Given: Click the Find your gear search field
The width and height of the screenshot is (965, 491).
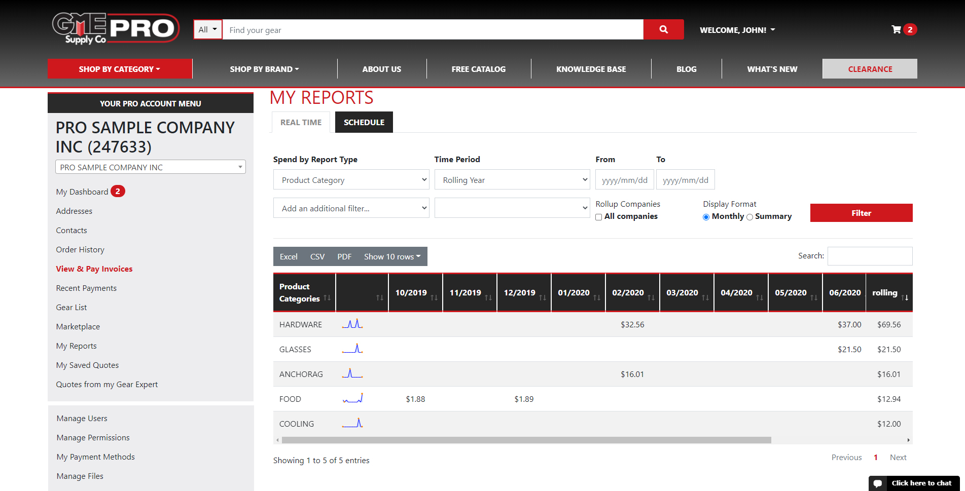Looking at the screenshot, I should [433, 29].
